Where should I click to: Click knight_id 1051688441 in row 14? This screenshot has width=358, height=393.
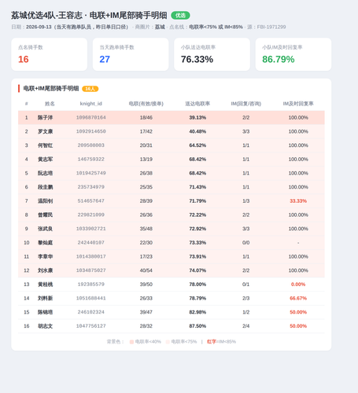point(91,298)
